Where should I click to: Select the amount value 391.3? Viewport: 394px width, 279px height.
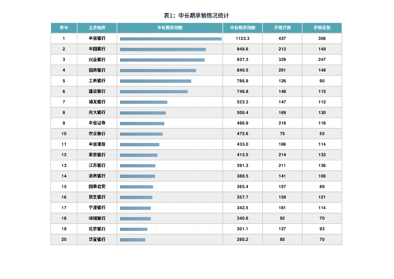click(x=242, y=165)
